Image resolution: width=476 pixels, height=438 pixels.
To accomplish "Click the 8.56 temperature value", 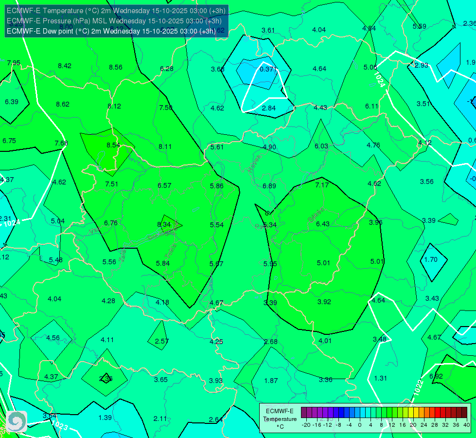I will (116, 67).
